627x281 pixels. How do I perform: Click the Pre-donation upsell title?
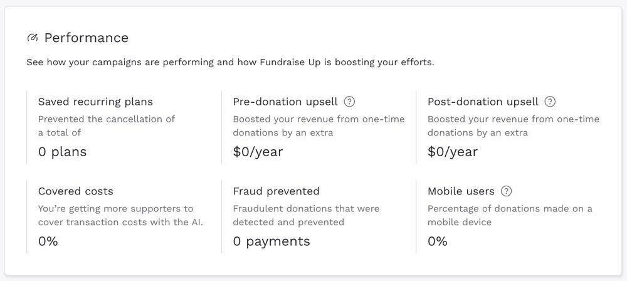[285, 102]
